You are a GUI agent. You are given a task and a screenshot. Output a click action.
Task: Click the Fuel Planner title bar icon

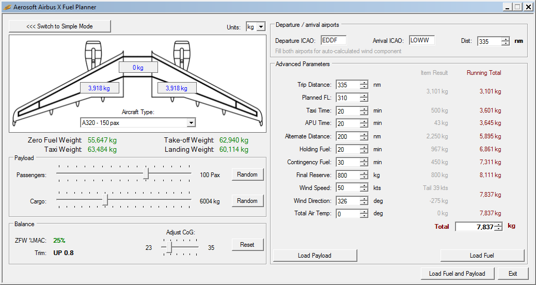tap(7, 7)
